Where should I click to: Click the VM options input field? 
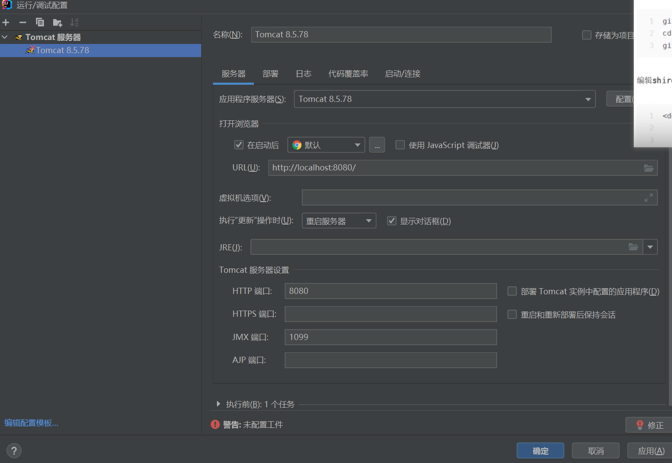coord(480,198)
